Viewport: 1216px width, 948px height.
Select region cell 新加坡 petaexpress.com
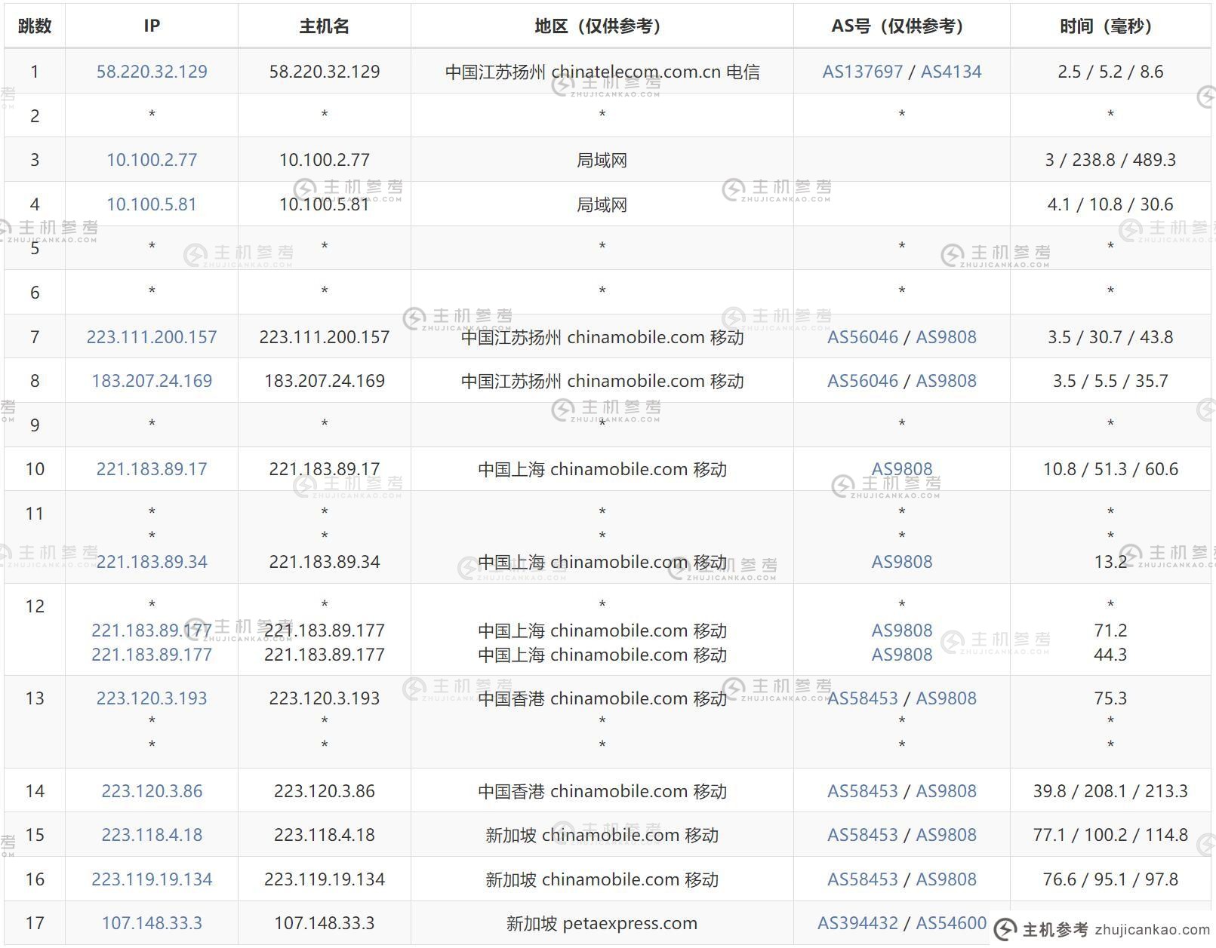(x=602, y=923)
